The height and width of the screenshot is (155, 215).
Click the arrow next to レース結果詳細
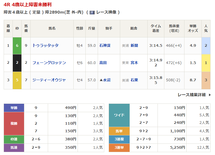(x=210, y=95)
